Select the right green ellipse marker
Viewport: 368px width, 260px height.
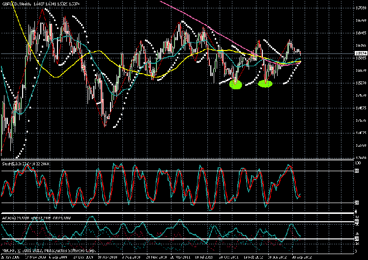(265, 84)
